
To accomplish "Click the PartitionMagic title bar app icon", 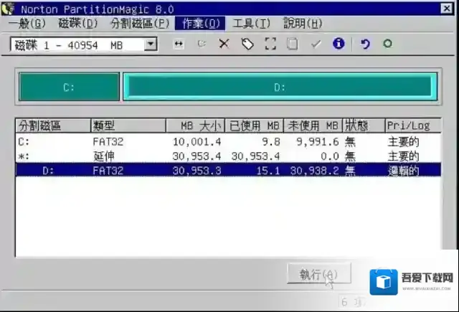I will pyautogui.click(x=8, y=9).
